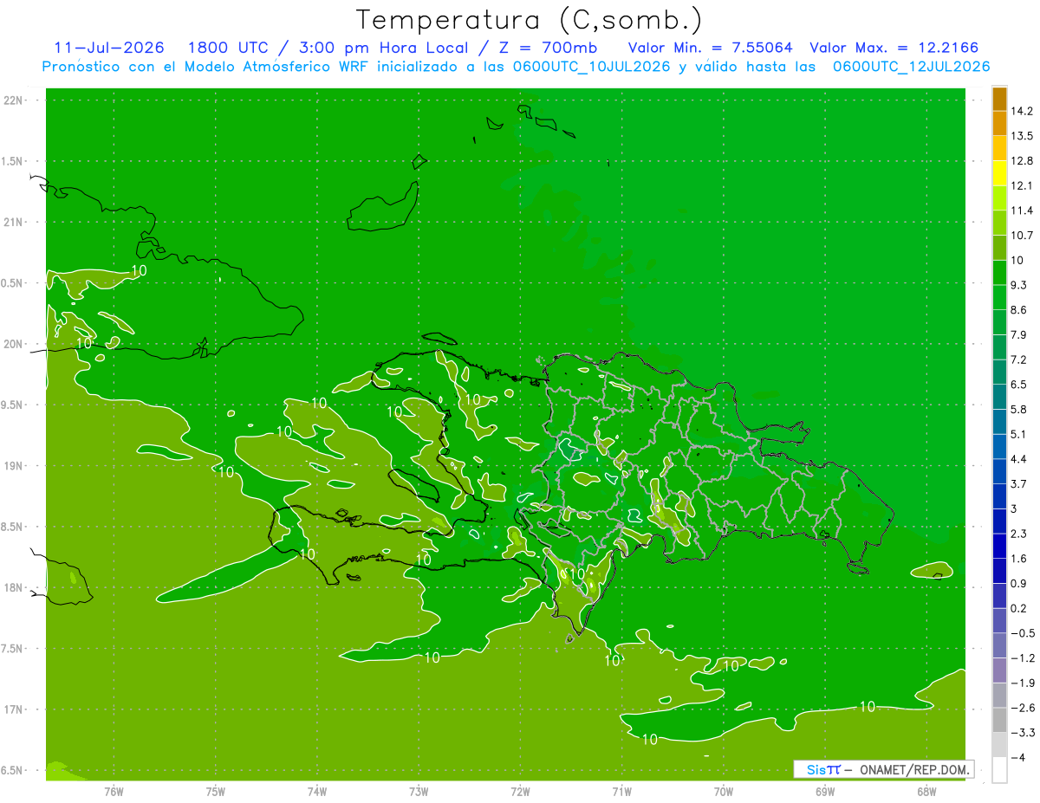Click the "13.5" value on the color scale

tap(1021, 136)
